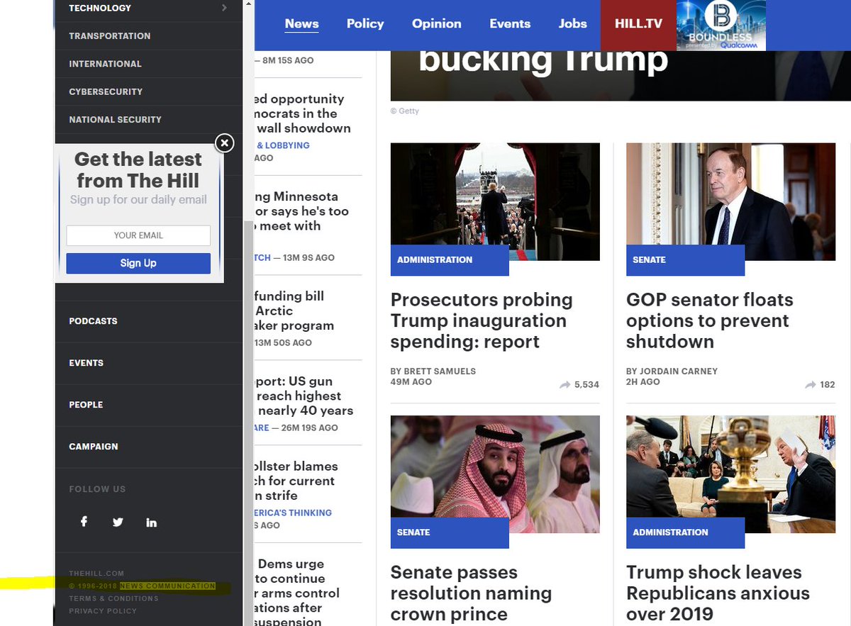
Task: Click the Trump inauguration article thumbnail
Action: point(495,201)
